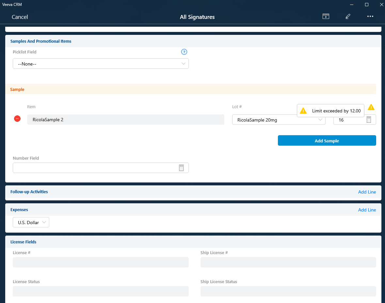This screenshot has width=385, height=303.
Task: Open calculator icon in sample quantity field
Action: [369, 120]
